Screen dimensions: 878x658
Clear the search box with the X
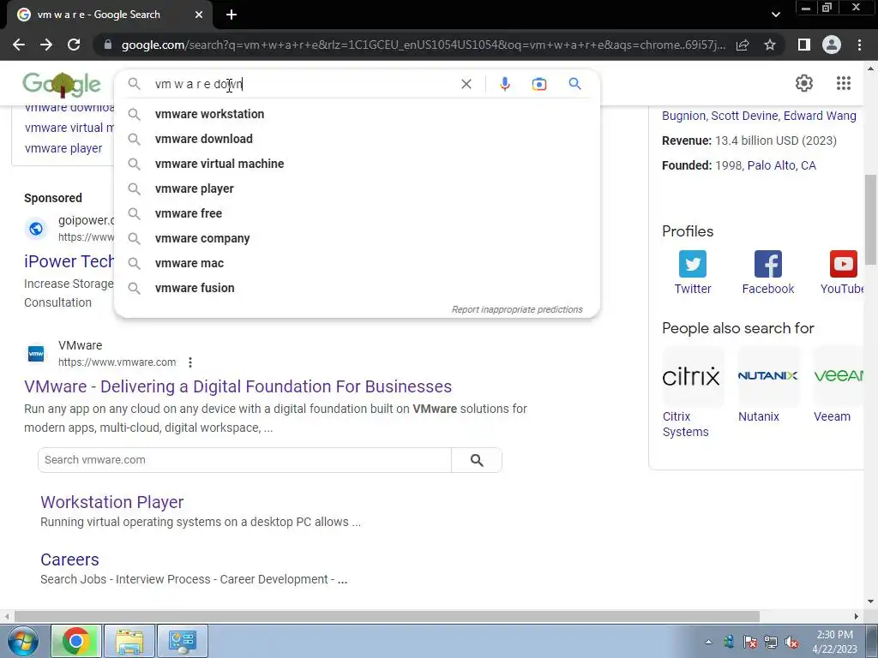click(466, 84)
